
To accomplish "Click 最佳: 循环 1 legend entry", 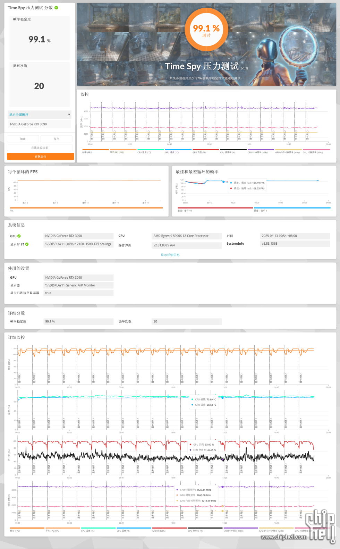I will click(x=292, y=209).
